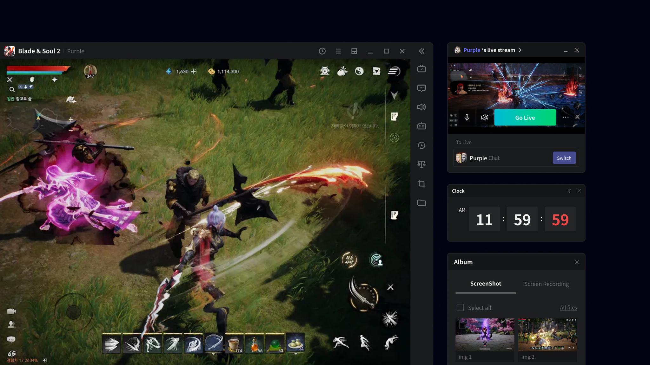The image size is (650, 365).
Task: Click the mail icon in game HUD
Action: pos(376,71)
